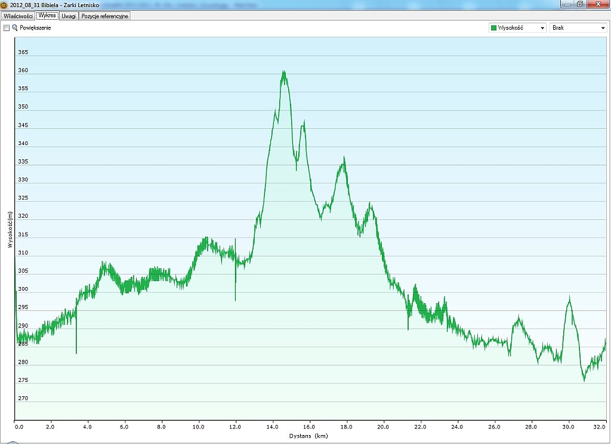
Task: Minimize the route window
Action: [x=567, y=4]
